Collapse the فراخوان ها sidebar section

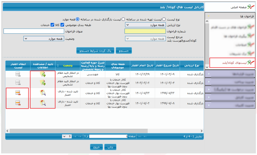(230, 16)
